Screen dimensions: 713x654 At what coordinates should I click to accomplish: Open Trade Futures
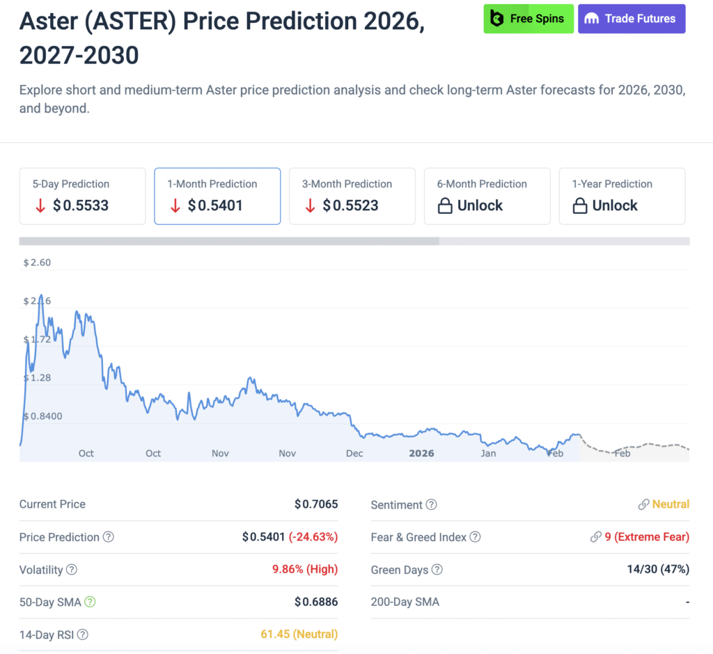tap(632, 19)
